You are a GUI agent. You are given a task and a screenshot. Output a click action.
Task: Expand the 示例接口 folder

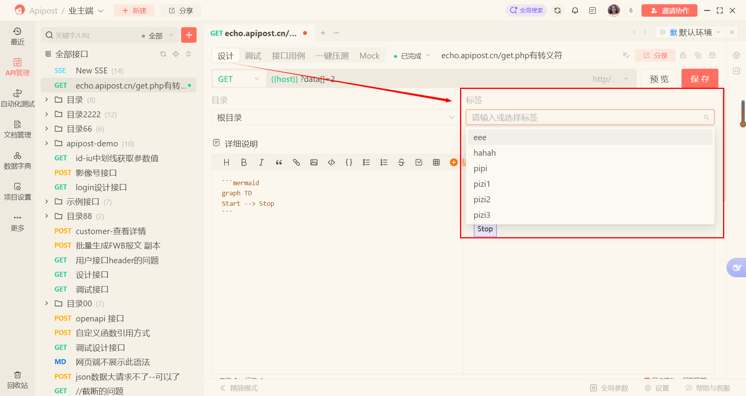(47, 201)
